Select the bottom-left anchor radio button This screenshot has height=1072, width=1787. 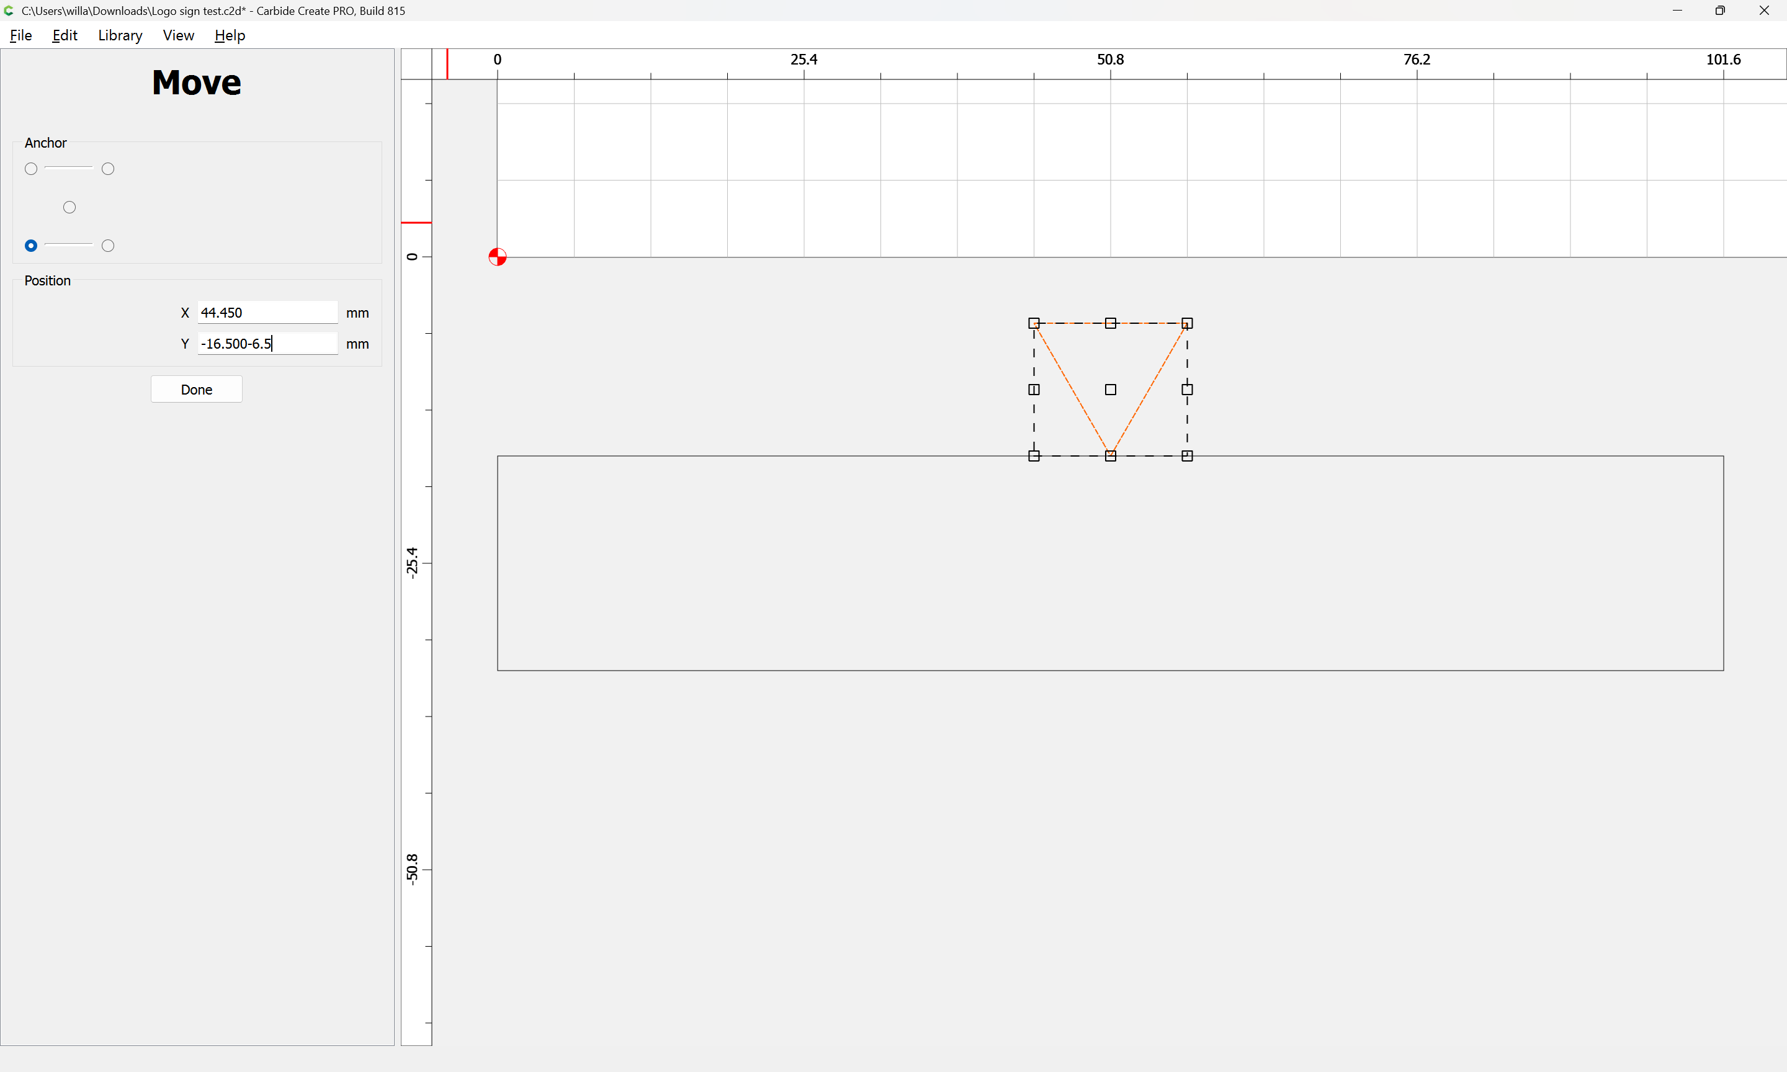[x=31, y=246]
